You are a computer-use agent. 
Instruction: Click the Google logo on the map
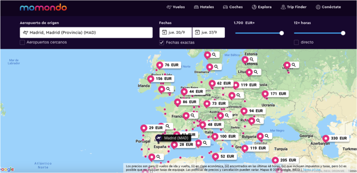pos(7,169)
